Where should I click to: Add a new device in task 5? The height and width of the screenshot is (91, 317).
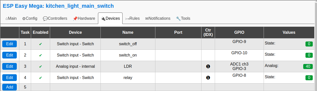tap(10, 87)
